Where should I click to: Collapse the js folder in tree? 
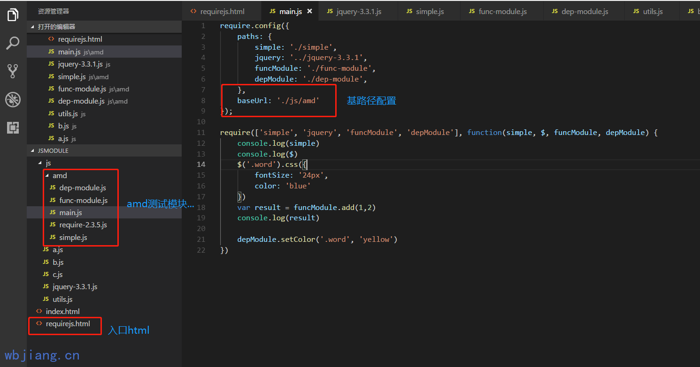point(40,163)
